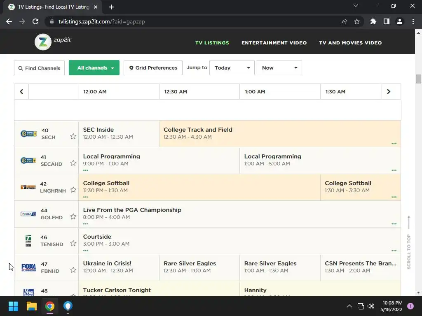Open Rare Silver Eagles 12:30 AM listing
The image size is (422, 316).
pyautogui.click(x=199, y=267)
